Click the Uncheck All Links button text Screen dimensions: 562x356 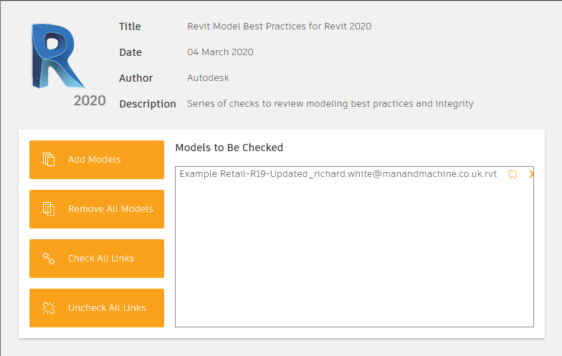(x=107, y=308)
